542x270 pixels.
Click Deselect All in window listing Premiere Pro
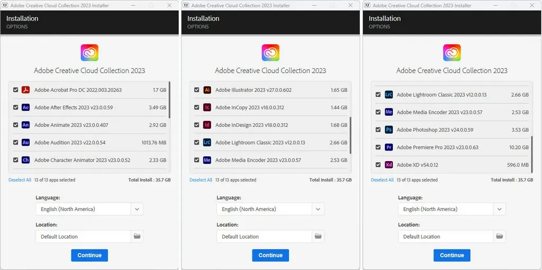pos(382,180)
